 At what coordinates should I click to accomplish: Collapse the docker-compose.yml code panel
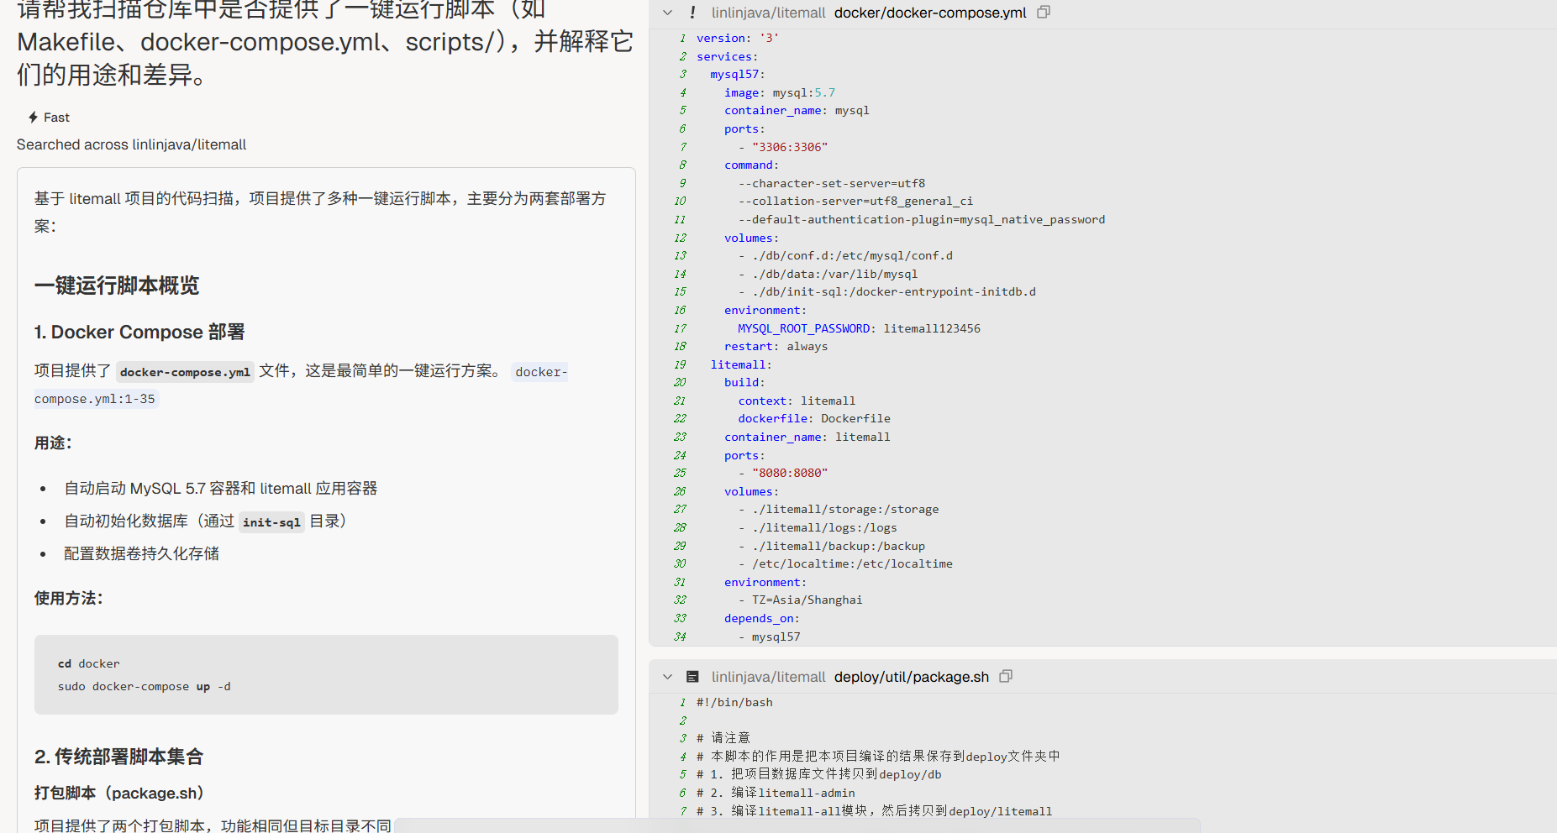click(667, 13)
